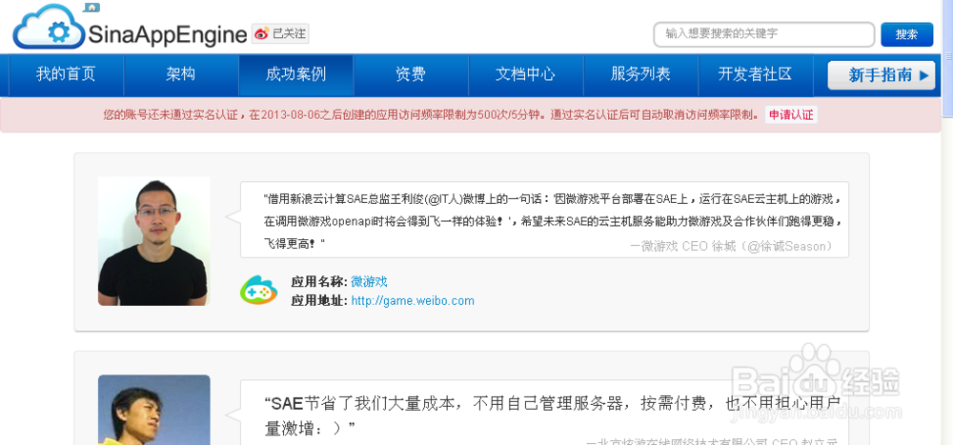
Task: Click the second case portrait photo
Action: click(153, 410)
